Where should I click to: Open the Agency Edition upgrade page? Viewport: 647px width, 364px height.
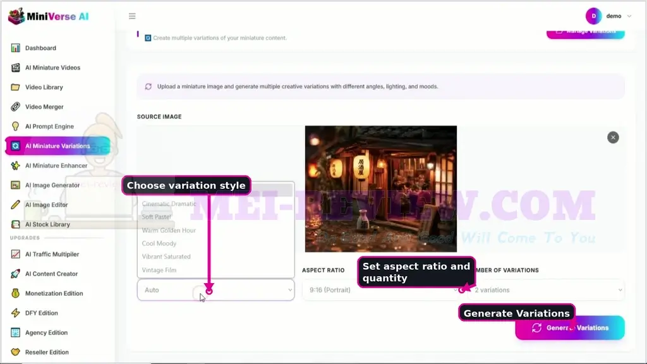click(46, 332)
